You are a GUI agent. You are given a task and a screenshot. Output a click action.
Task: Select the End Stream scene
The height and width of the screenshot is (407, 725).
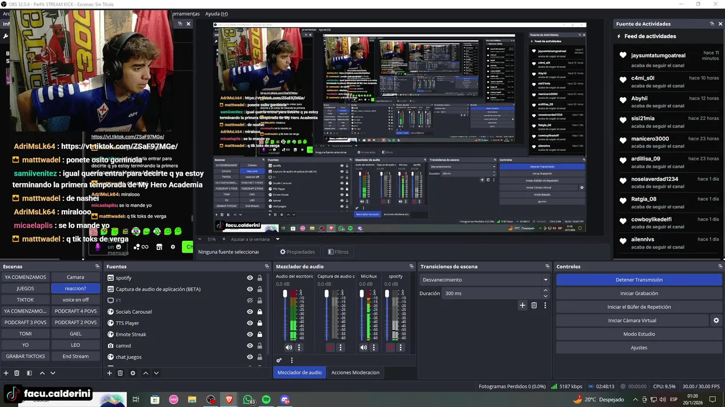pos(75,356)
